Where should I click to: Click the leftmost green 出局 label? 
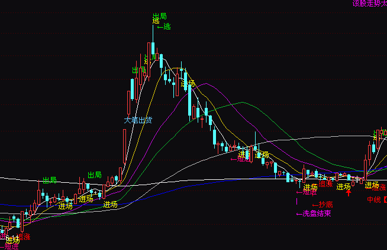click(50, 180)
